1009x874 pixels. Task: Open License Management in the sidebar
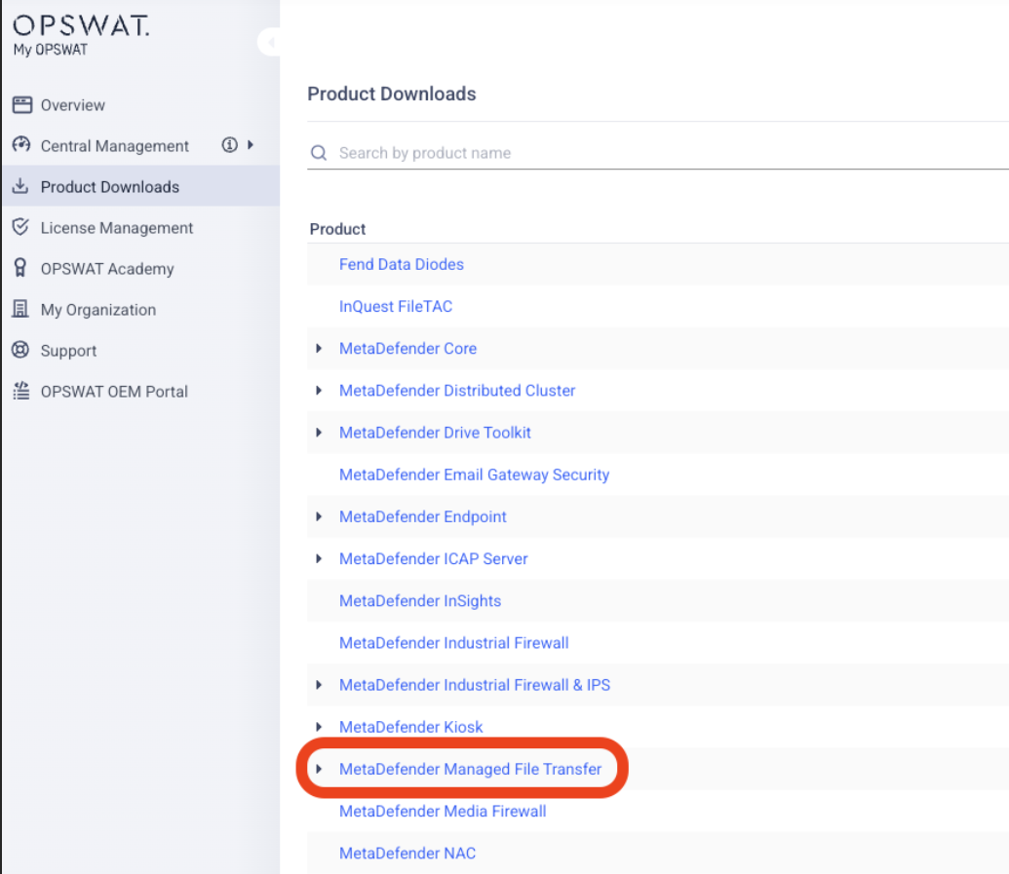coord(117,228)
